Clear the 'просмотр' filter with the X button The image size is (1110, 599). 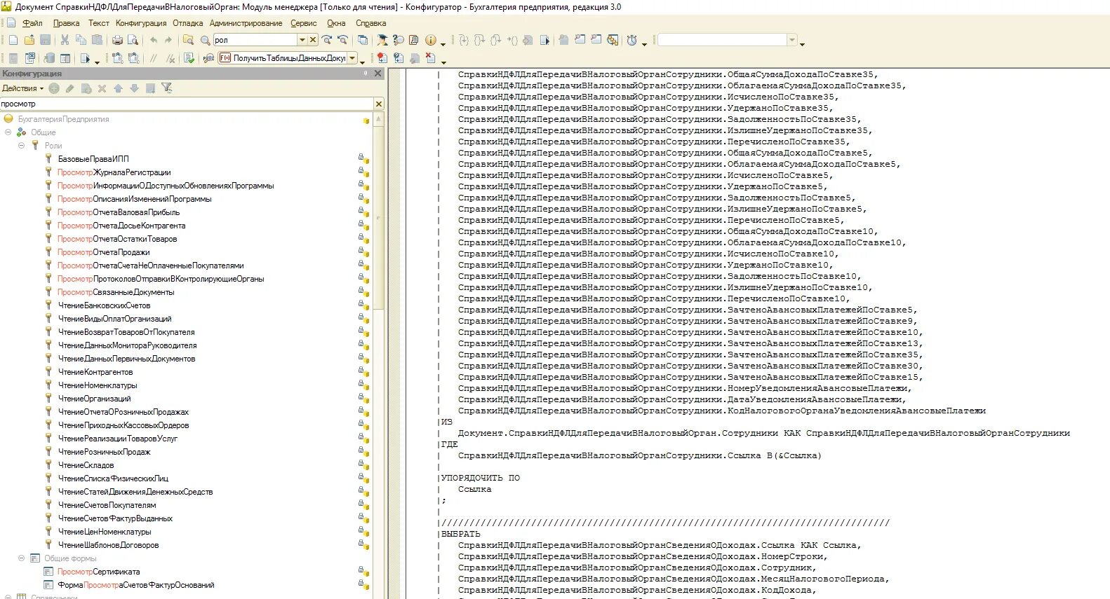tap(379, 104)
